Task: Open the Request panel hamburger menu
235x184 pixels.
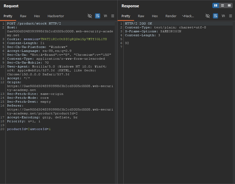Action: pyautogui.click(x=113, y=16)
